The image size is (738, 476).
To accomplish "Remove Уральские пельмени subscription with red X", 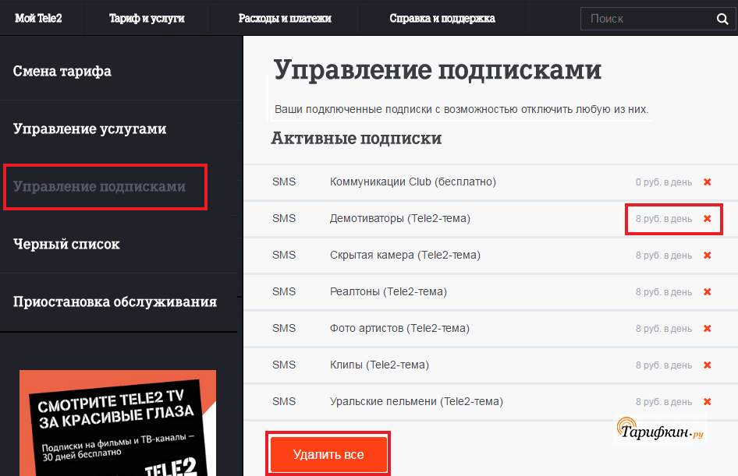I will [707, 402].
